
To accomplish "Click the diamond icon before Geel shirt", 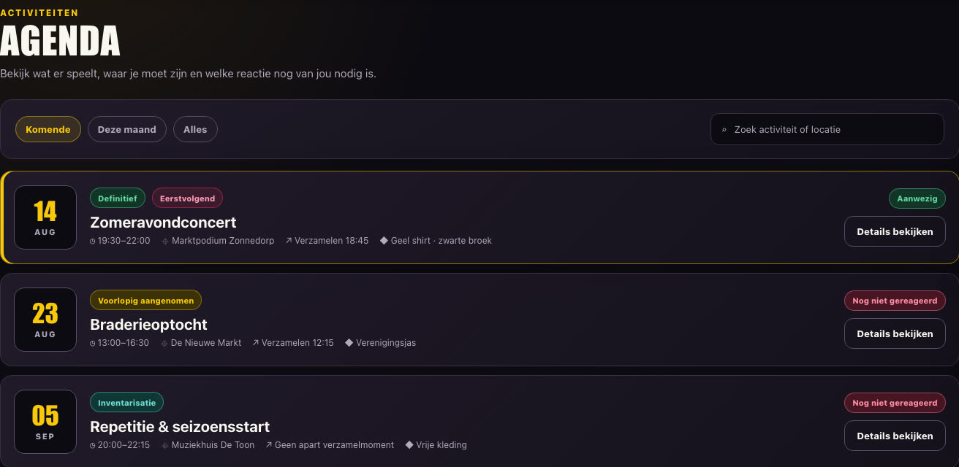I will pyautogui.click(x=384, y=241).
